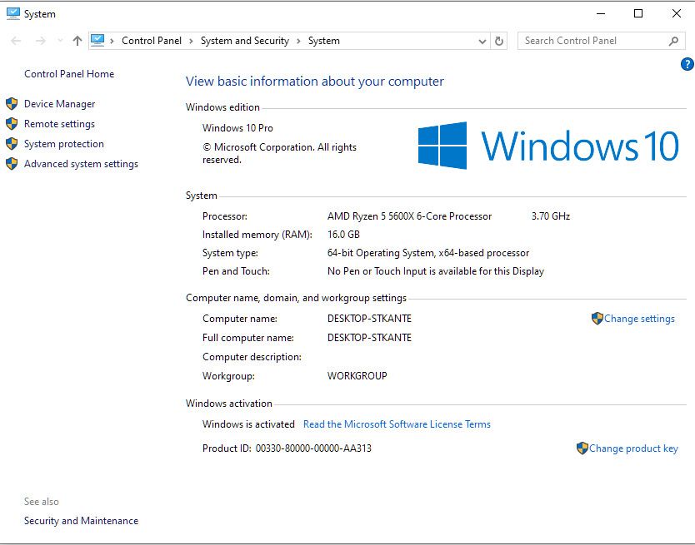Click shield icon beside Advanced system settings
The image size is (695, 545).
12,163
